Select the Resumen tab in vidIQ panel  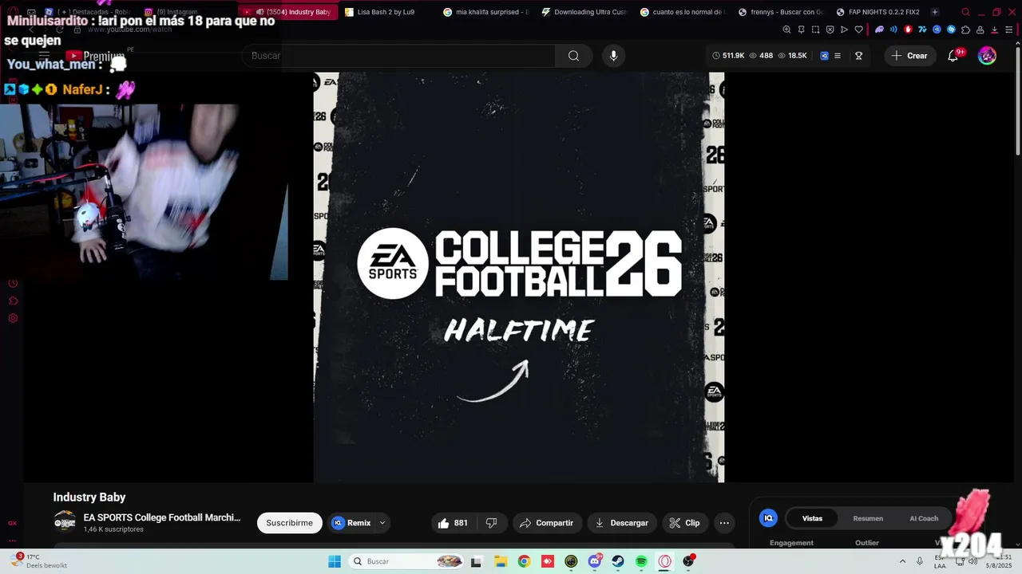click(x=868, y=518)
